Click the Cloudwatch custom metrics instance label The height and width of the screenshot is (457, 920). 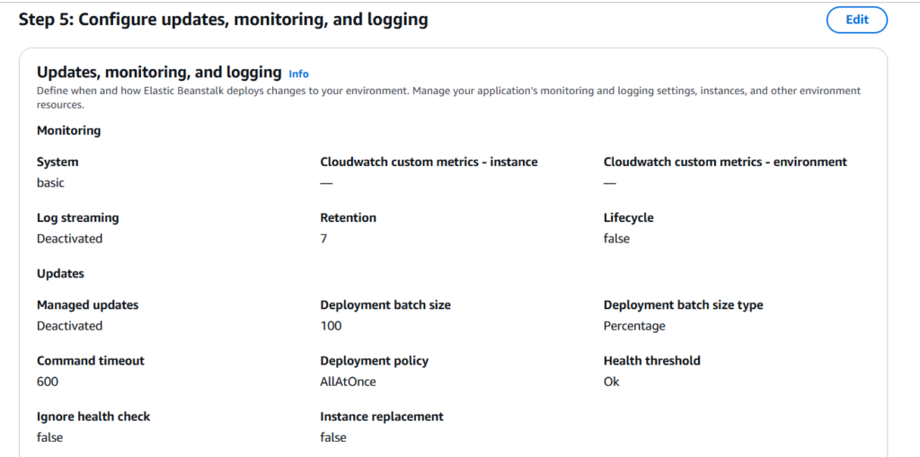[429, 163]
